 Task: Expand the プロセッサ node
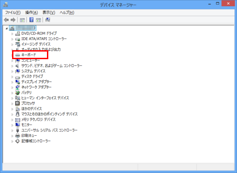click(x=13, y=104)
